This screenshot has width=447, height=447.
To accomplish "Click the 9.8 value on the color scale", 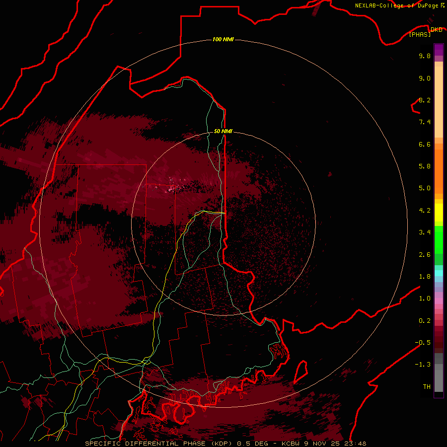I will tap(425, 56).
